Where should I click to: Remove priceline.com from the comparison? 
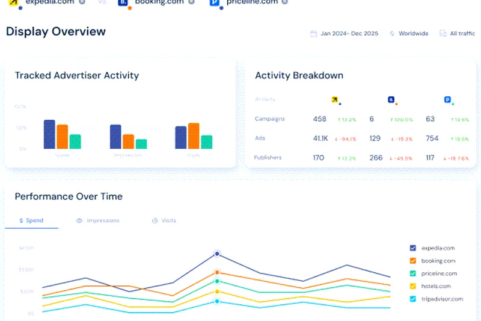284,2
